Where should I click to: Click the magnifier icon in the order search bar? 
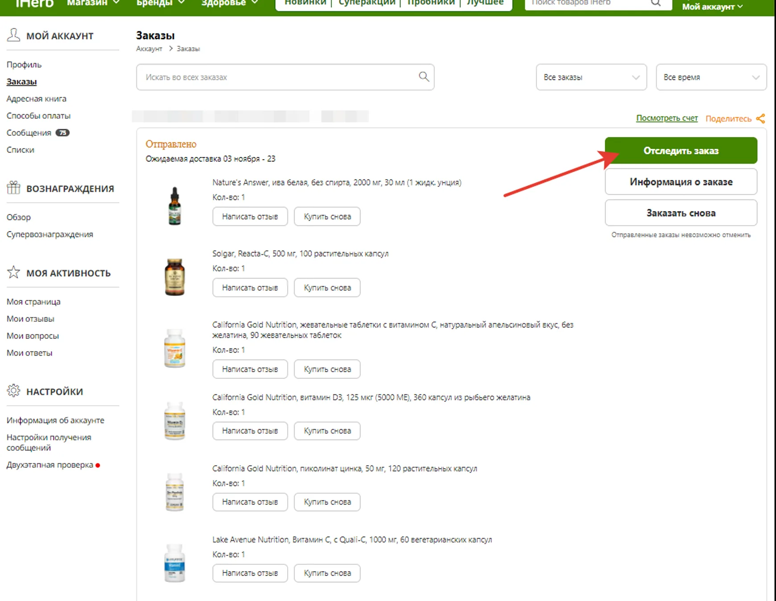pos(423,77)
